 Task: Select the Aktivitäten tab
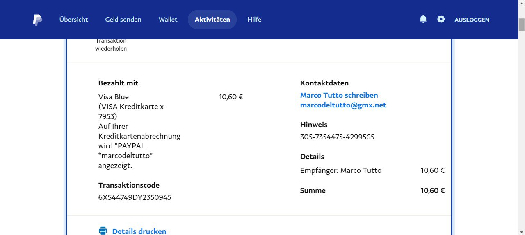(212, 20)
